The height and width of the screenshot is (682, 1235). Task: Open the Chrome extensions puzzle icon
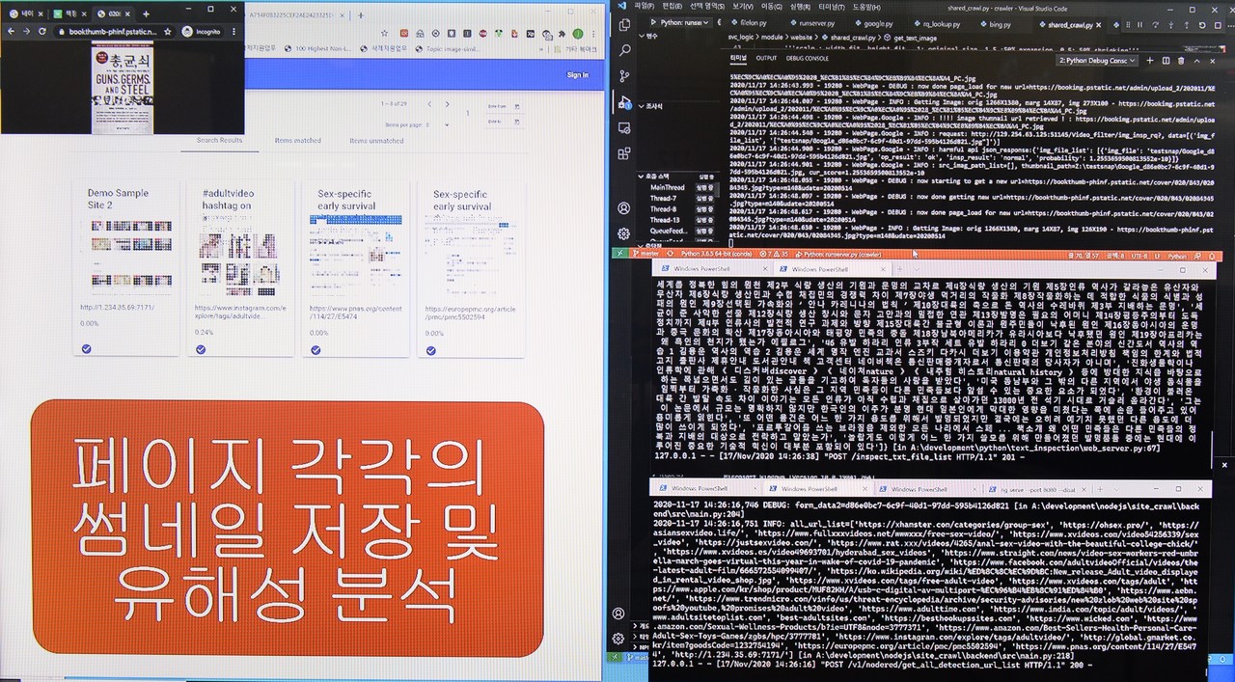(x=563, y=34)
